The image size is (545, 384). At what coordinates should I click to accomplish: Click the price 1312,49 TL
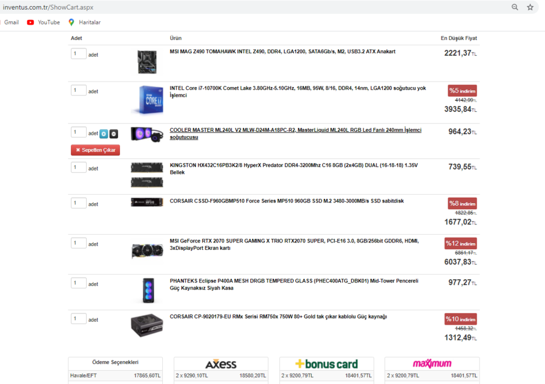click(x=461, y=338)
